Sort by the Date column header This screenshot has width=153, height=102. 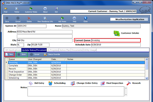coord(59,59)
